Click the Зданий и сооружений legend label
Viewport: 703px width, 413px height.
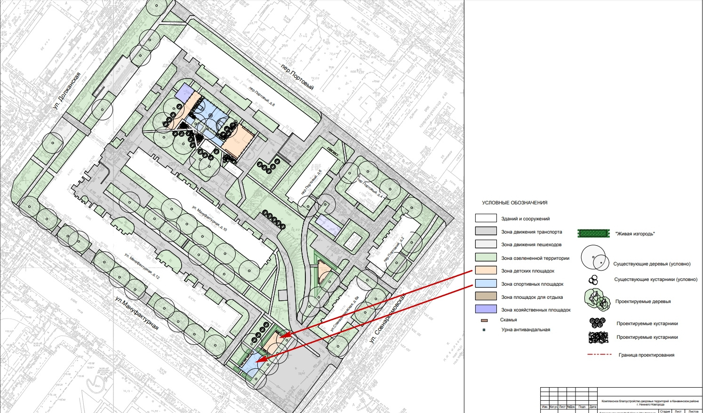coord(525,219)
